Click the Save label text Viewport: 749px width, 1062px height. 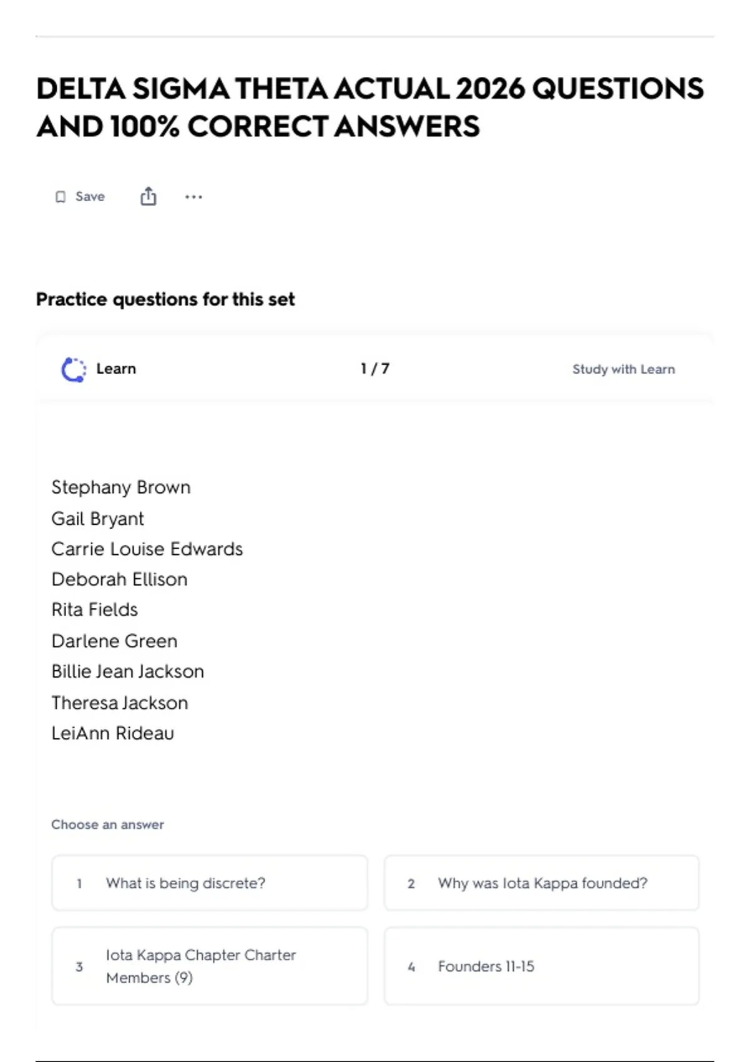pos(90,196)
